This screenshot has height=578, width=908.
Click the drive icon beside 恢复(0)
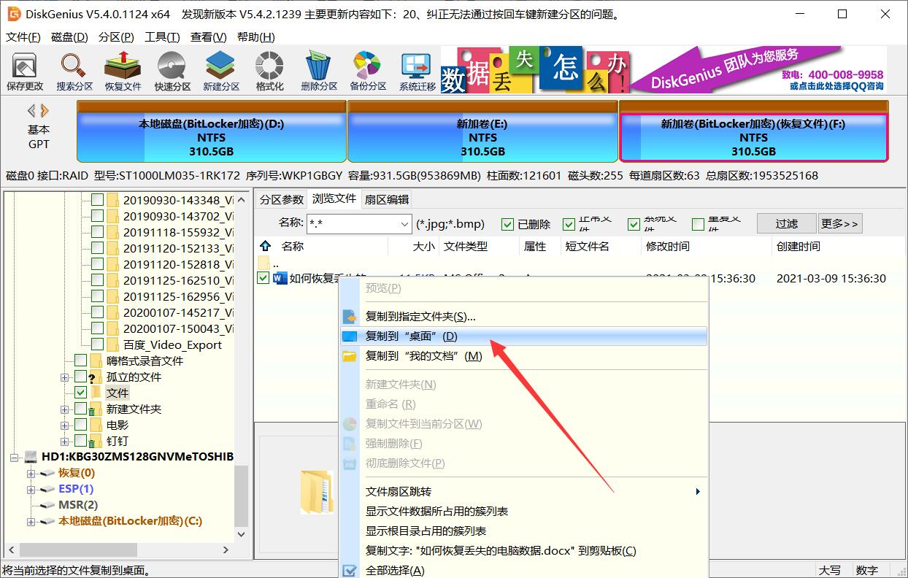tap(48, 473)
